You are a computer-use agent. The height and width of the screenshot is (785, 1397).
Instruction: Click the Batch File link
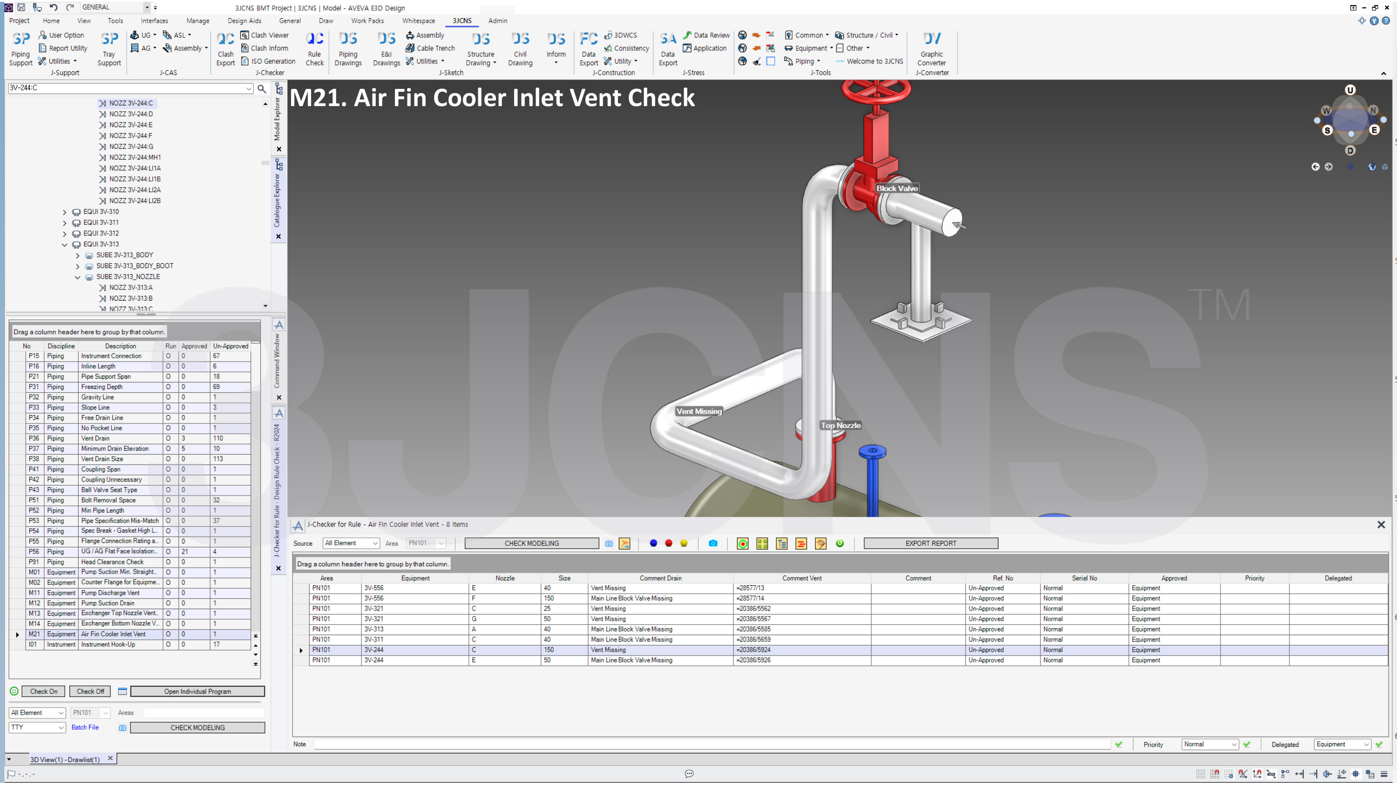pyautogui.click(x=85, y=728)
